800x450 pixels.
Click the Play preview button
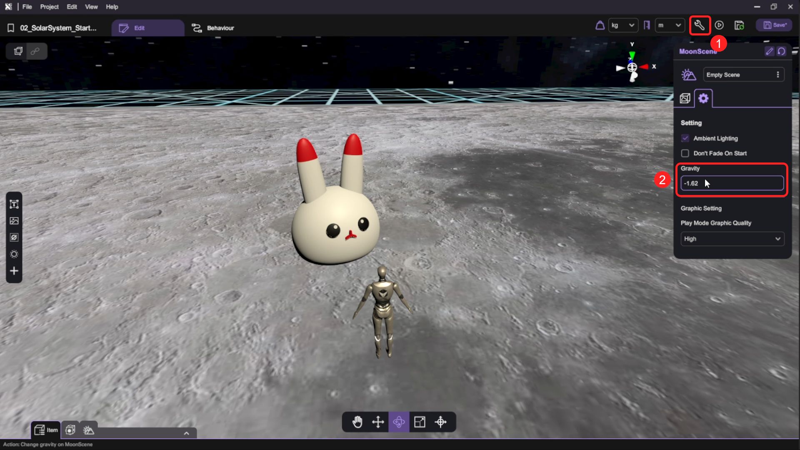tap(719, 25)
